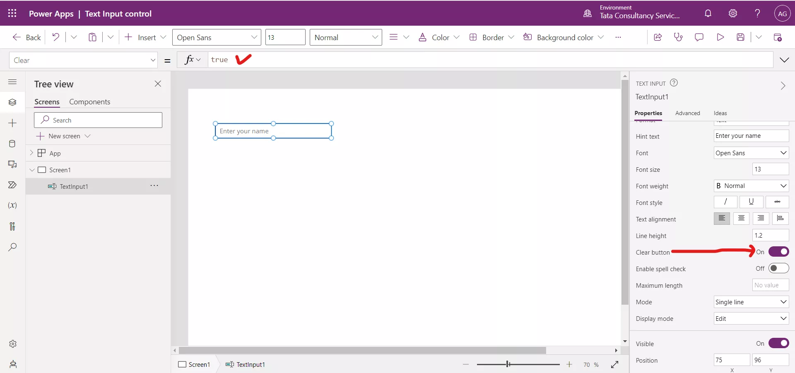This screenshot has width=795, height=373.
Task: Set text alignment to center
Action: (x=741, y=218)
